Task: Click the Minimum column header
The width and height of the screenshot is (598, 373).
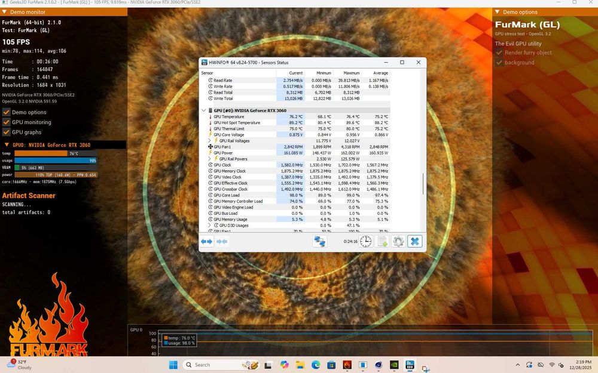Action: (319, 73)
